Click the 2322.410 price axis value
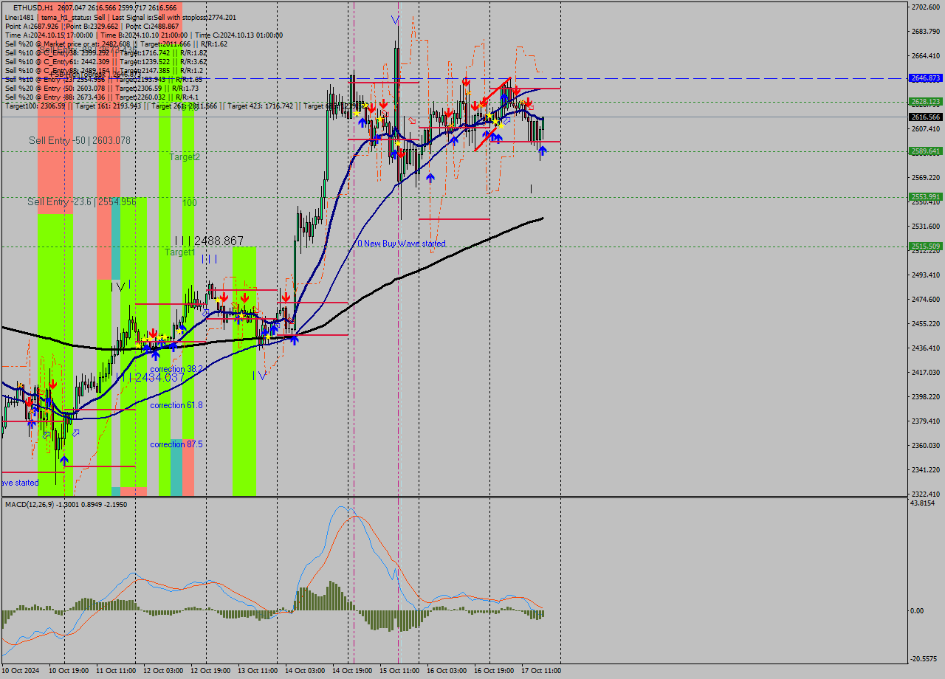Viewport: 945px width, 679px height. pos(926,494)
